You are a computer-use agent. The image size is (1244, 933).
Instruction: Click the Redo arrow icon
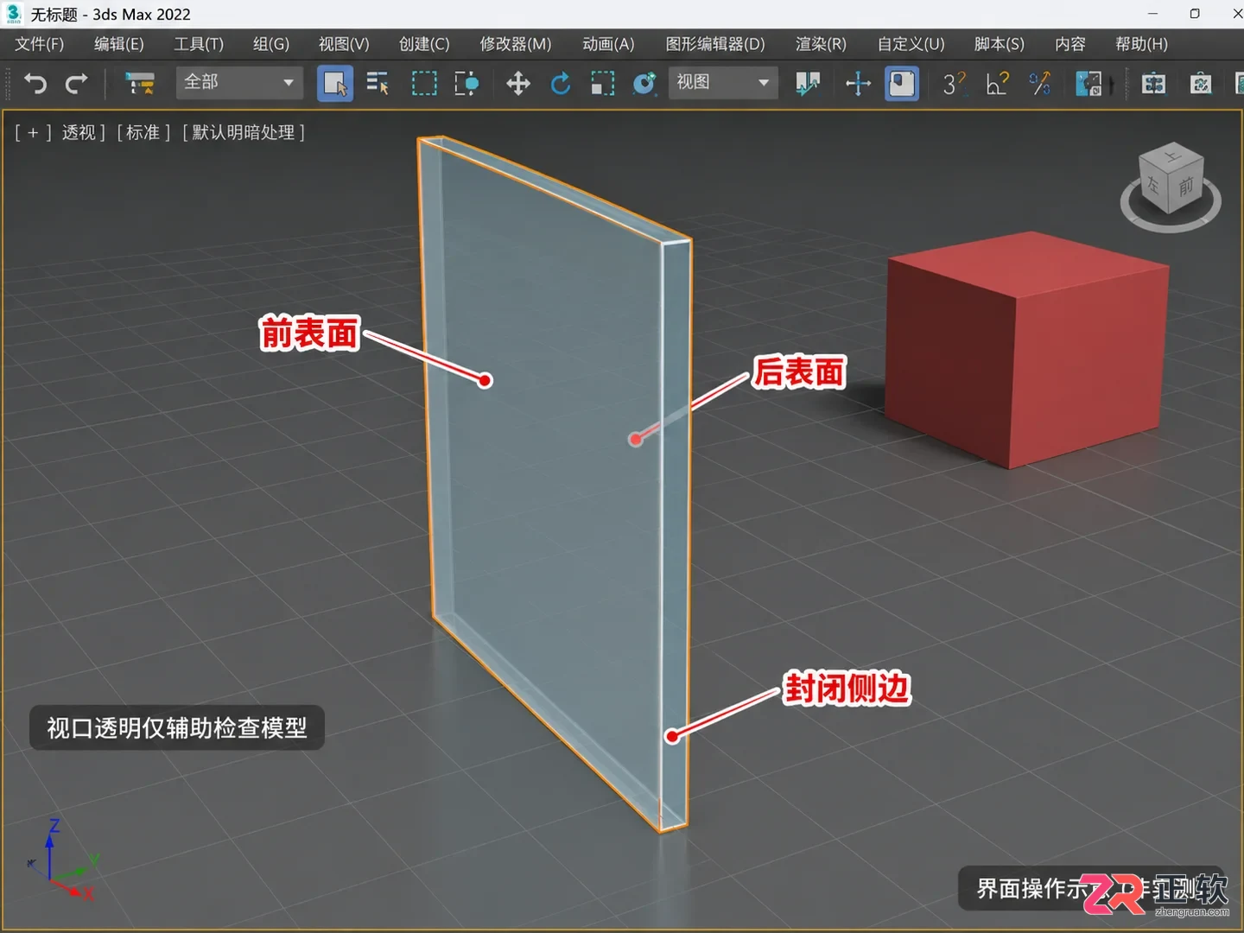click(x=77, y=83)
